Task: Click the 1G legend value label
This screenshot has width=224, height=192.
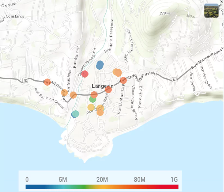Action: tap(174, 179)
